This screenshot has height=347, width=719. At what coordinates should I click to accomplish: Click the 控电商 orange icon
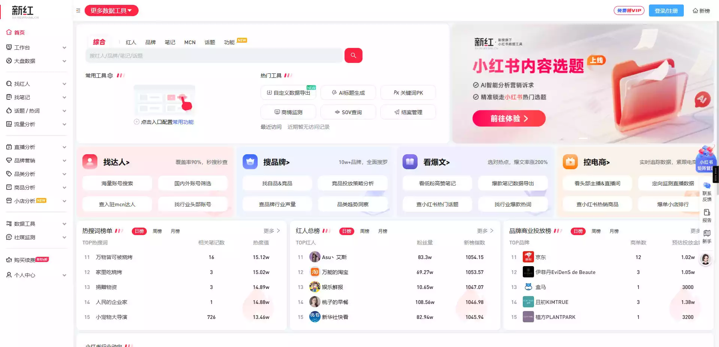[x=570, y=162]
